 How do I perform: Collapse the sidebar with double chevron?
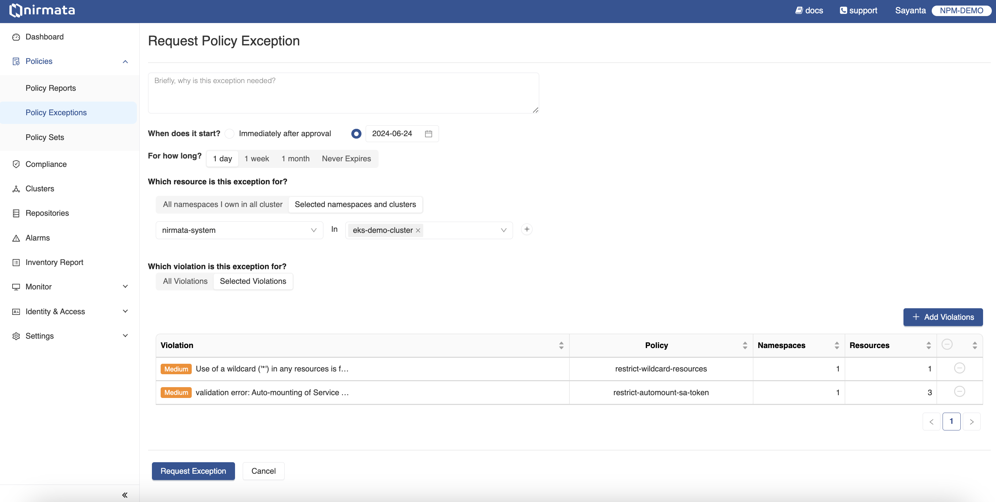[x=124, y=495]
